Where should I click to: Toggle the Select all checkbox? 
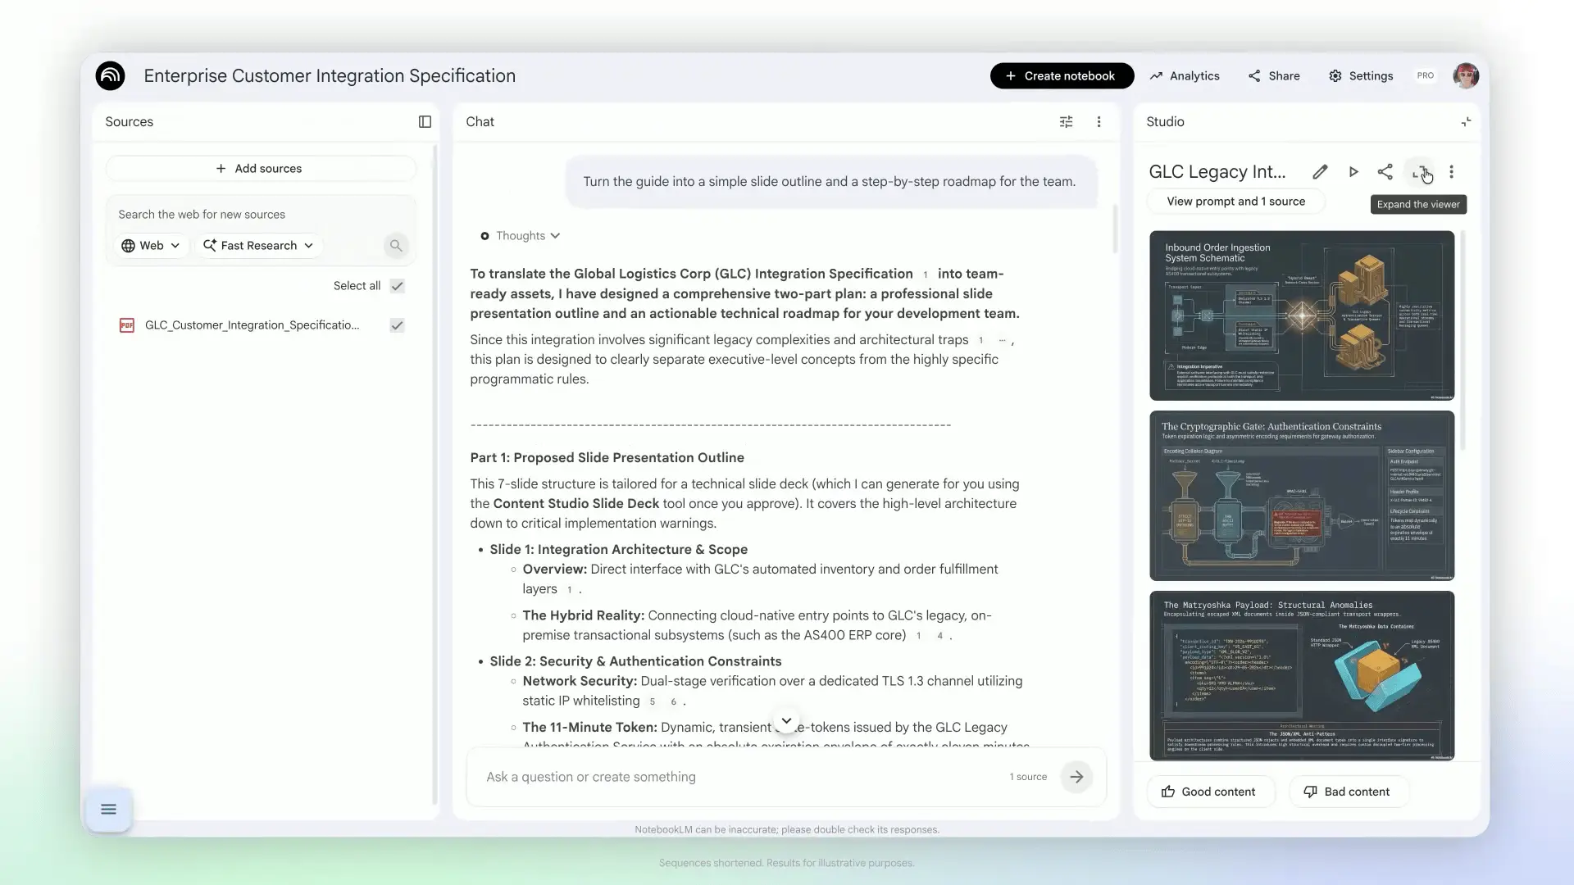click(398, 286)
